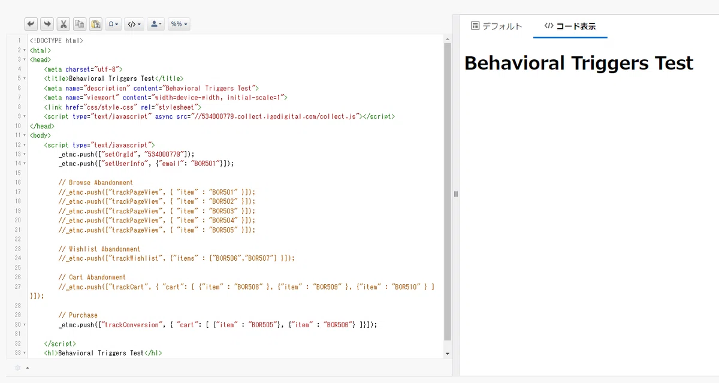Viewport: 719px width, 383px height.
Task: Click the editor scrollbar down arrow
Action: 447,354
